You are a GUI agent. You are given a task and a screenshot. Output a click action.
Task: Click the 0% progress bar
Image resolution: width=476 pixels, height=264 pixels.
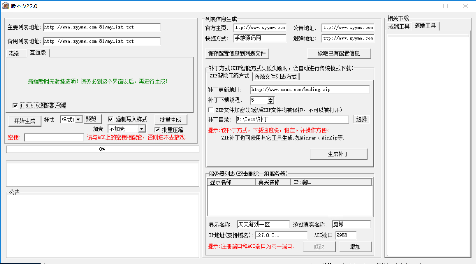coord(102,149)
